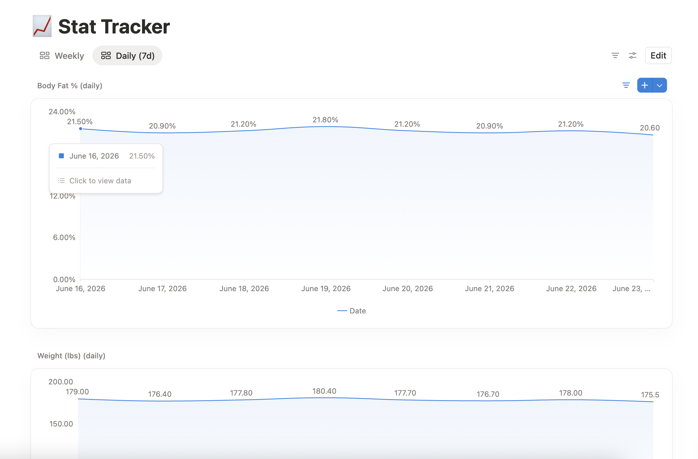
Task: Click the 24.00% y-axis label
Action: coord(62,112)
